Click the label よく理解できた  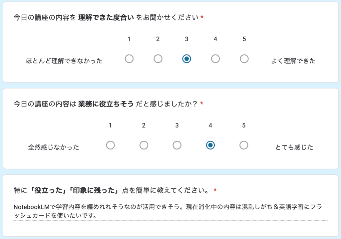(x=294, y=61)
